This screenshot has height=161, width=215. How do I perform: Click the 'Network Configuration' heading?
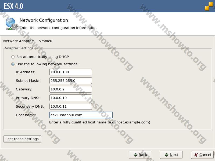click(44, 20)
